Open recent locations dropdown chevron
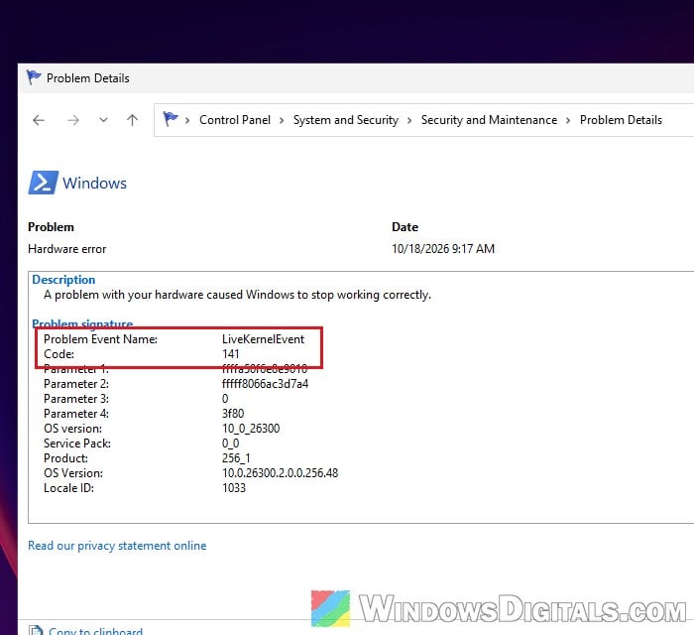The image size is (694, 635). [x=103, y=120]
